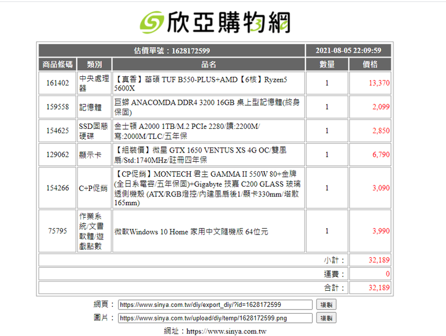Viewport: 446px width, 336px height.
Task: Click the 小計 label
Action: 334,260
